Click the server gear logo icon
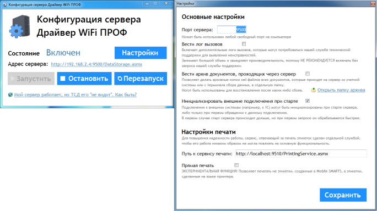 pyautogui.click(x=20, y=26)
